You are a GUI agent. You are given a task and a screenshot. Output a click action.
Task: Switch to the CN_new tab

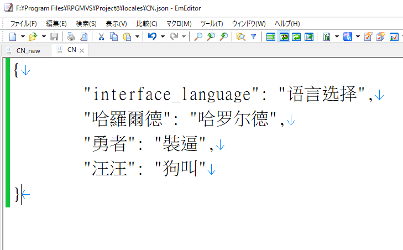(26, 50)
